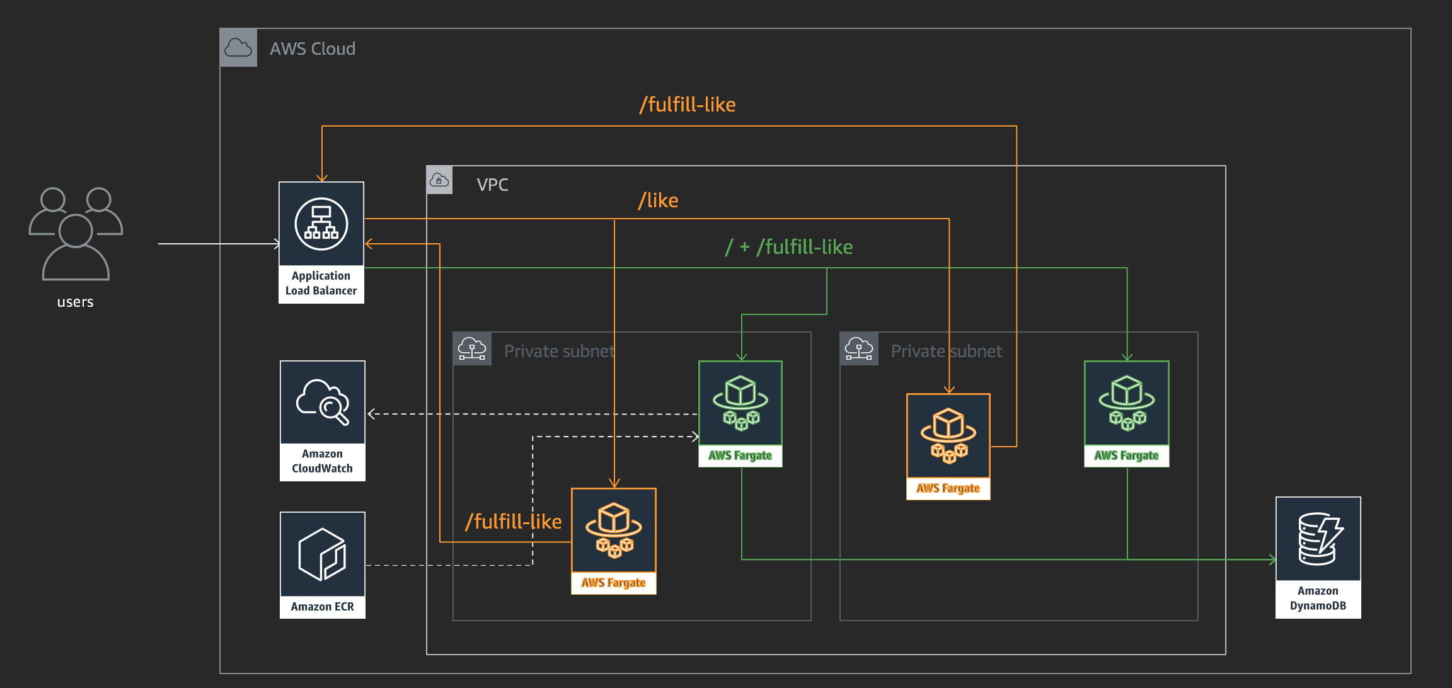Click the Amazon DynamoDB caption
Image resolution: width=1452 pixels, height=688 pixels.
[x=1318, y=599]
